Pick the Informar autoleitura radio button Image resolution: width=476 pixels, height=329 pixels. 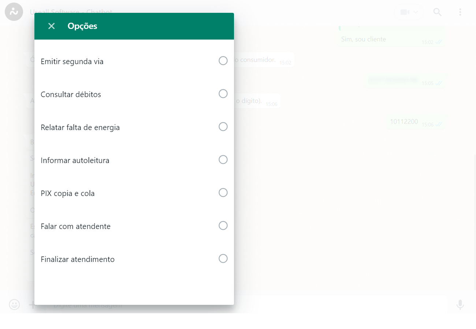[223, 159]
